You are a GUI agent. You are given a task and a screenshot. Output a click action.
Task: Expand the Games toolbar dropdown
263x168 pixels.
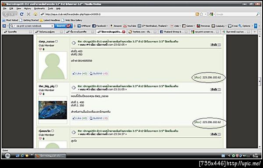pos(188,26)
